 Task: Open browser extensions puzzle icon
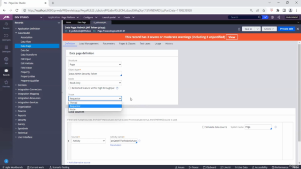[x=278, y=10]
